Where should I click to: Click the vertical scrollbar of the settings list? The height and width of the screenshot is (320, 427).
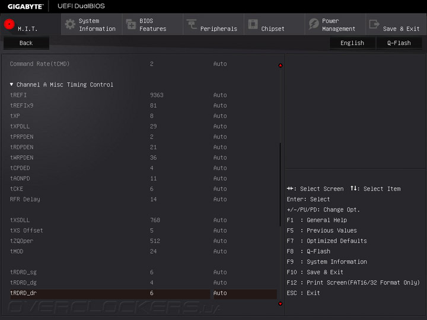[x=281, y=184]
